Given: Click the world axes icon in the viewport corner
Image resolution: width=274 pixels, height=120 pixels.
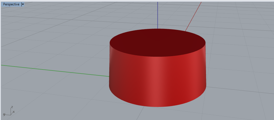Looking at the screenshot, I should point(9,111).
